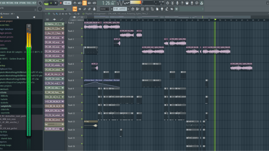This screenshot has width=269, height=151.
Task: Click the wait-for-input icon
Action: tap(80, 3)
